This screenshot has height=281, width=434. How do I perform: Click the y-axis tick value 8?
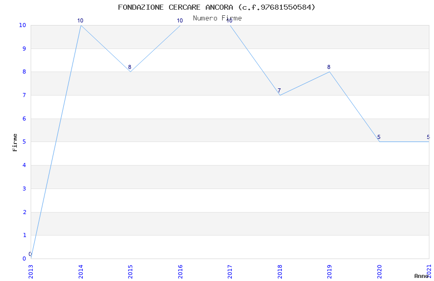click(x=25, y=72)
